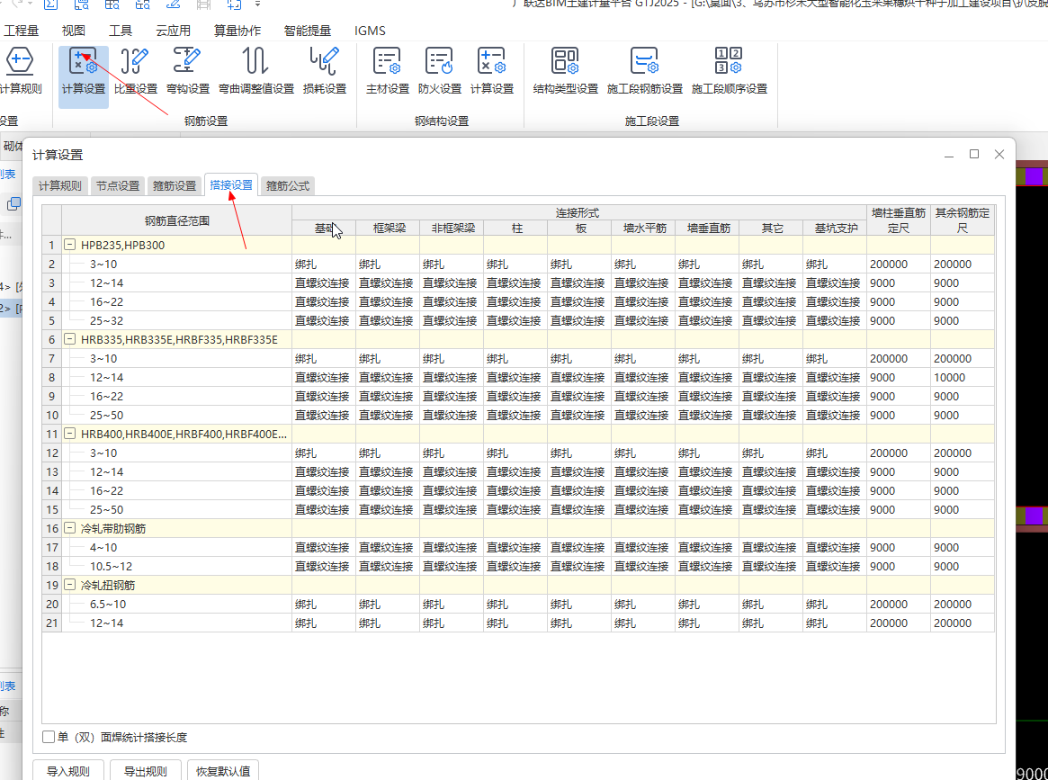1048x780 pixels.
Task: Select row 10 range cell 25~50
Action: (x=177, y=415)
